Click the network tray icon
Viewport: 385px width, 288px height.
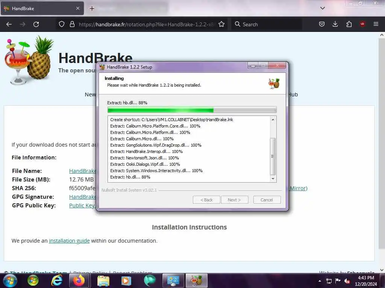click(329, 281)
